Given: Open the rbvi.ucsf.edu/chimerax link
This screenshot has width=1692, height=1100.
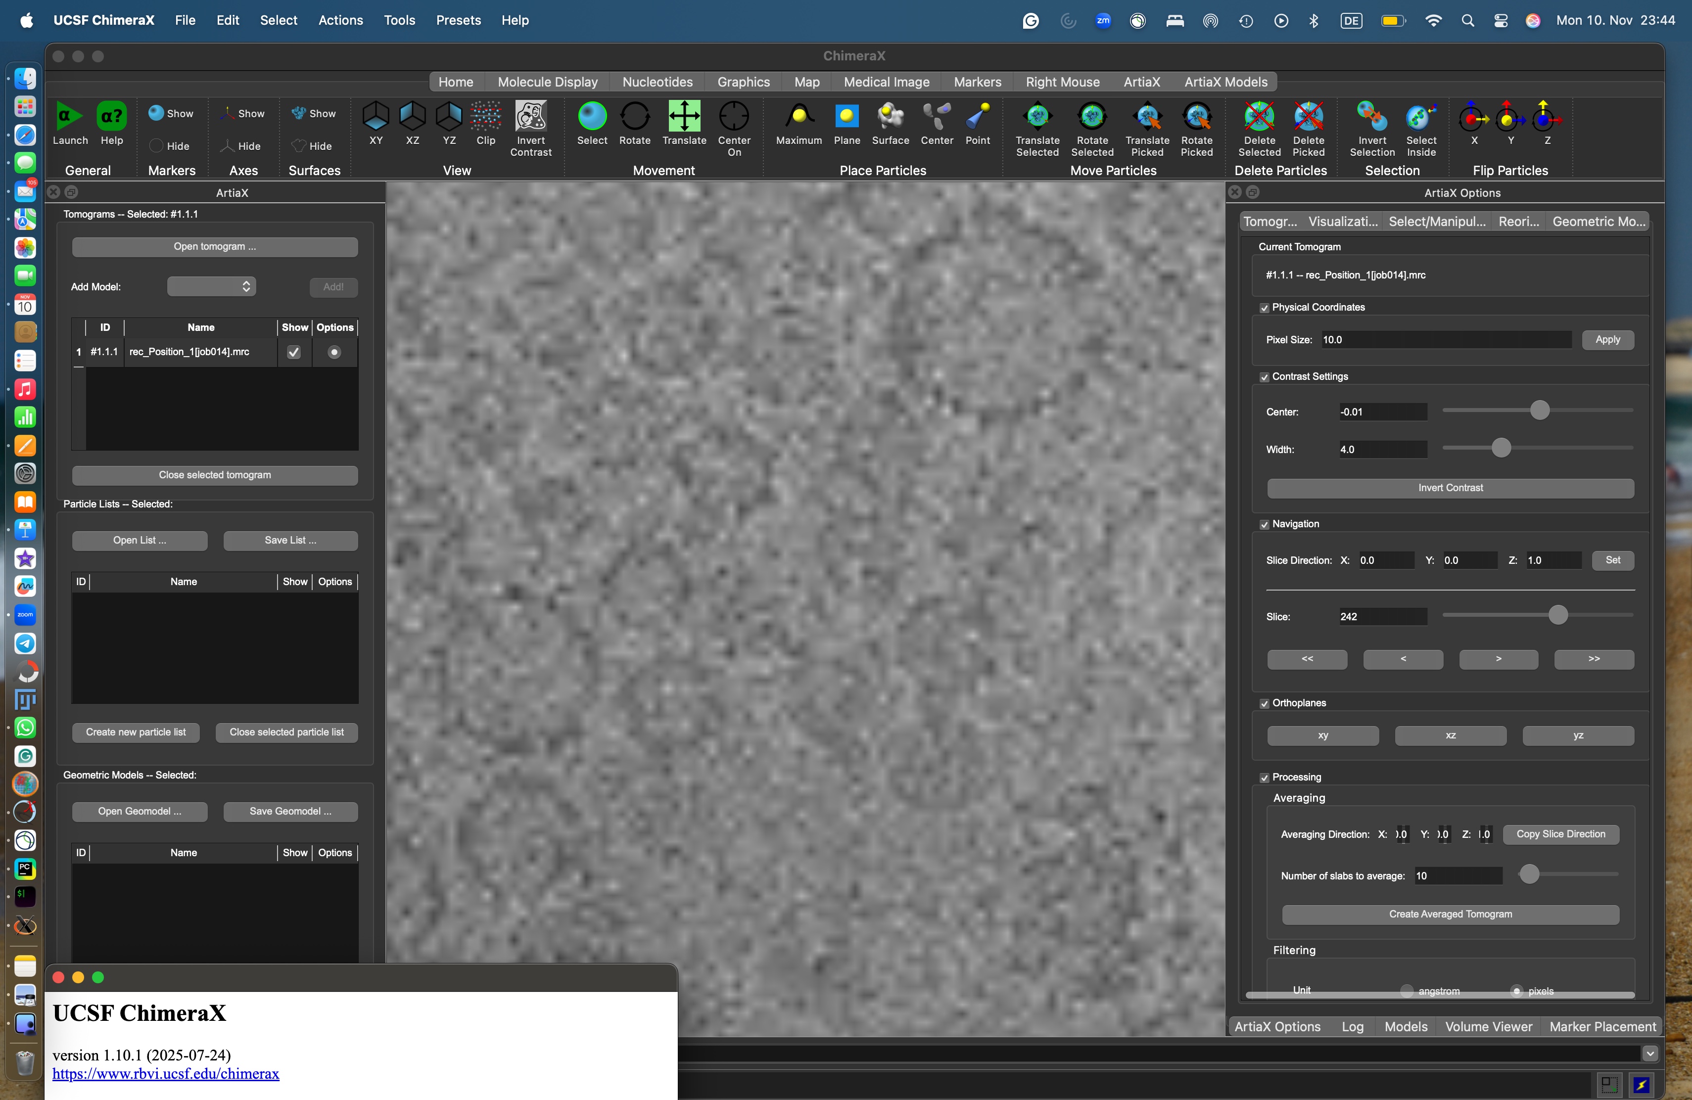Looking at the screenshot, I should coord(166,1074).
